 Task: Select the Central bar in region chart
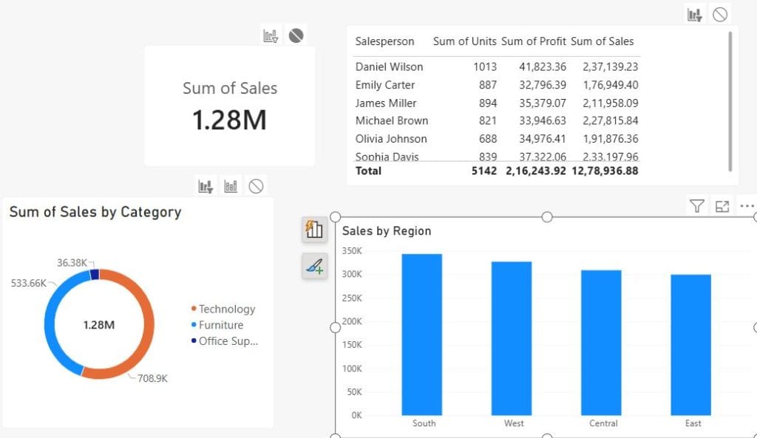point(601,343)
